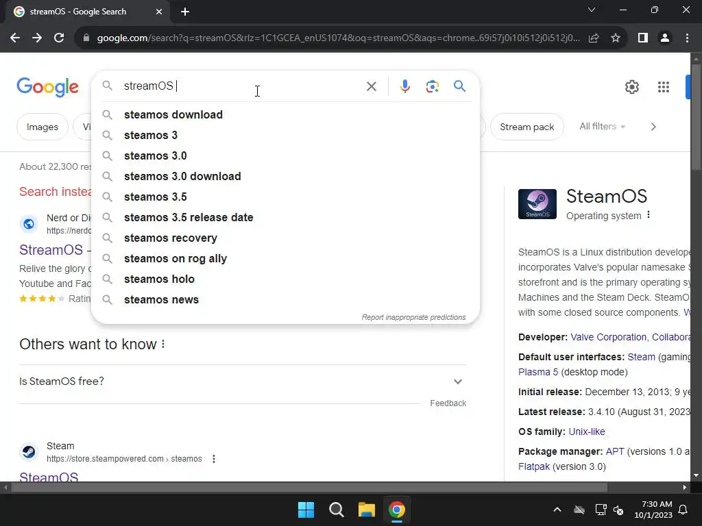
Task: Select the steamos 3.5 suggestion
Action: pyautogui.click(x=285, y=197)
